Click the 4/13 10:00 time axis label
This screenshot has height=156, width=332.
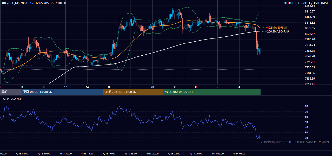coord(44,154)
